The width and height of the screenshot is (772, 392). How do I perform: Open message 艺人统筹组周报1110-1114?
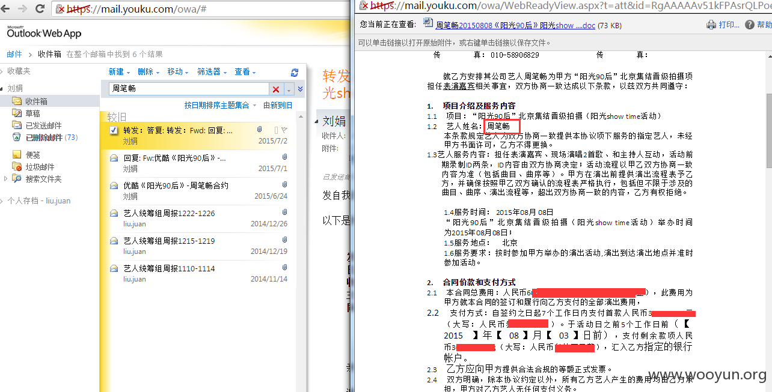pos(199,274)
